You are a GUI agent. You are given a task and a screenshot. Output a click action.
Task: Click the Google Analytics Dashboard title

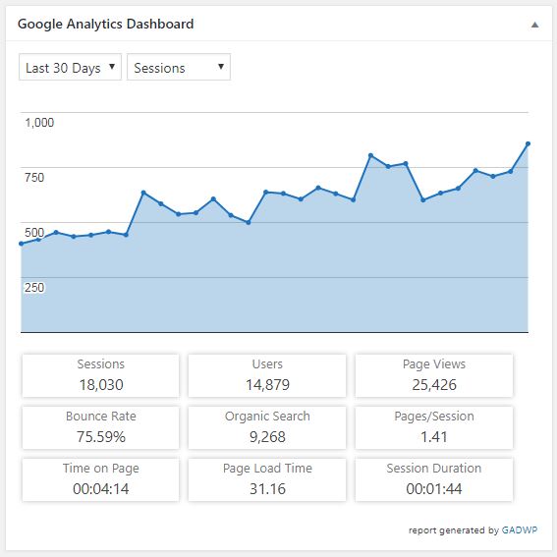pyautogui.click(x=105, y=25)
